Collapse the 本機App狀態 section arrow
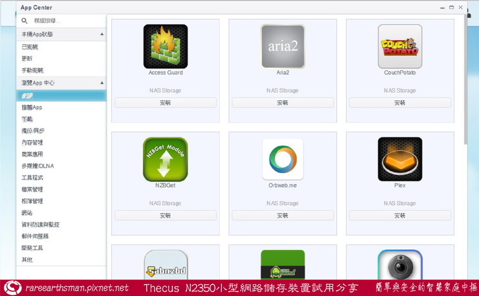 click(x=102, y=34)
